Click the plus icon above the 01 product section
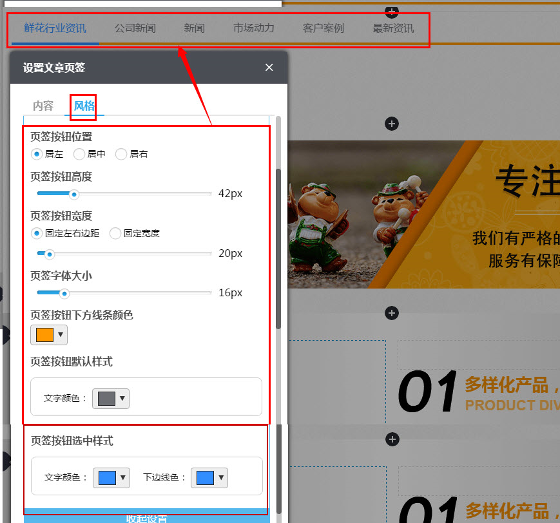560x523 pixels. tap(392, 312)
